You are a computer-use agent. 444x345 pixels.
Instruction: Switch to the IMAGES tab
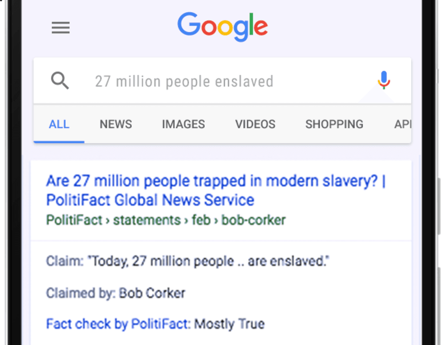(183, 124)
